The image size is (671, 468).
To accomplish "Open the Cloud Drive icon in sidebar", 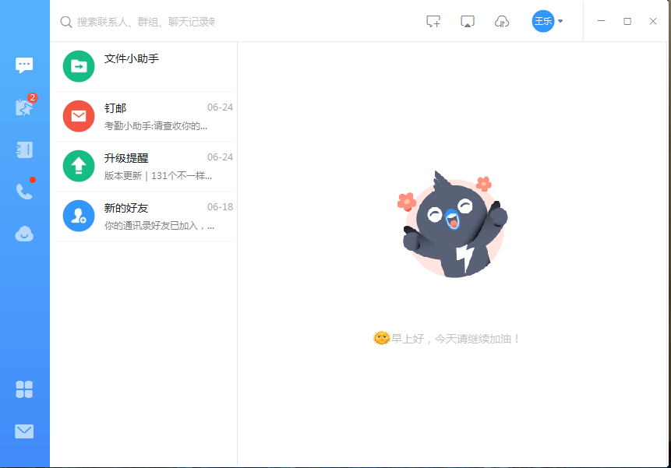I will 24,232.
